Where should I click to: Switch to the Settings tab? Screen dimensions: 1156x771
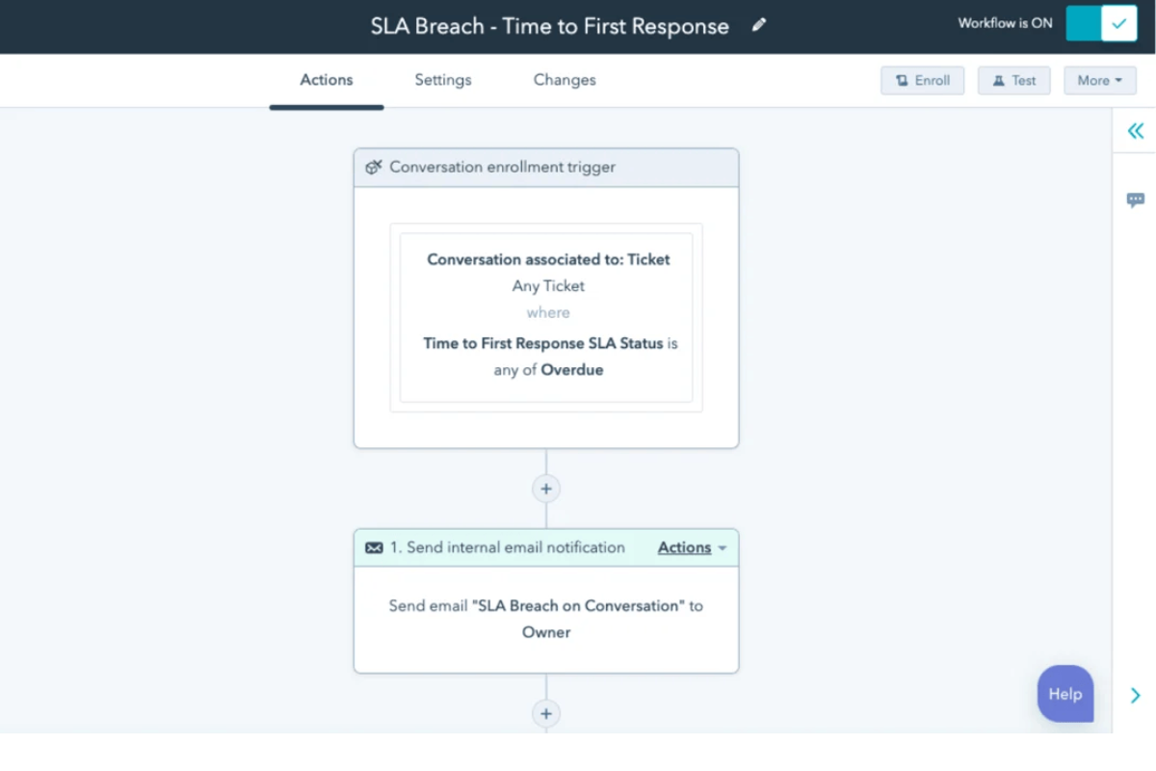click(x=442, y=80)
